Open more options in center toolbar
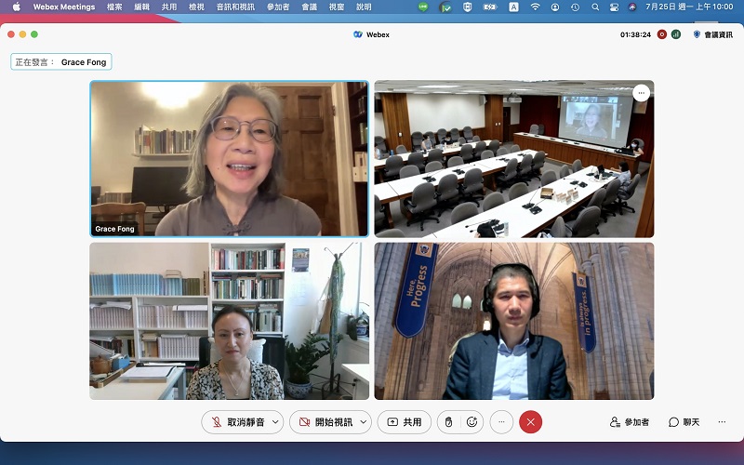744x465 pixels. point(501,421)
